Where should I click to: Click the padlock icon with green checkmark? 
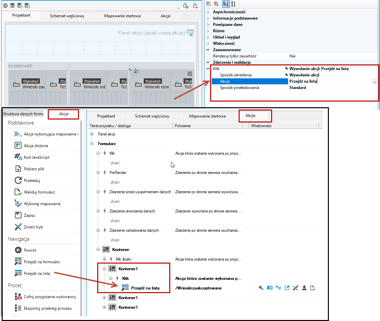[186, 6]
